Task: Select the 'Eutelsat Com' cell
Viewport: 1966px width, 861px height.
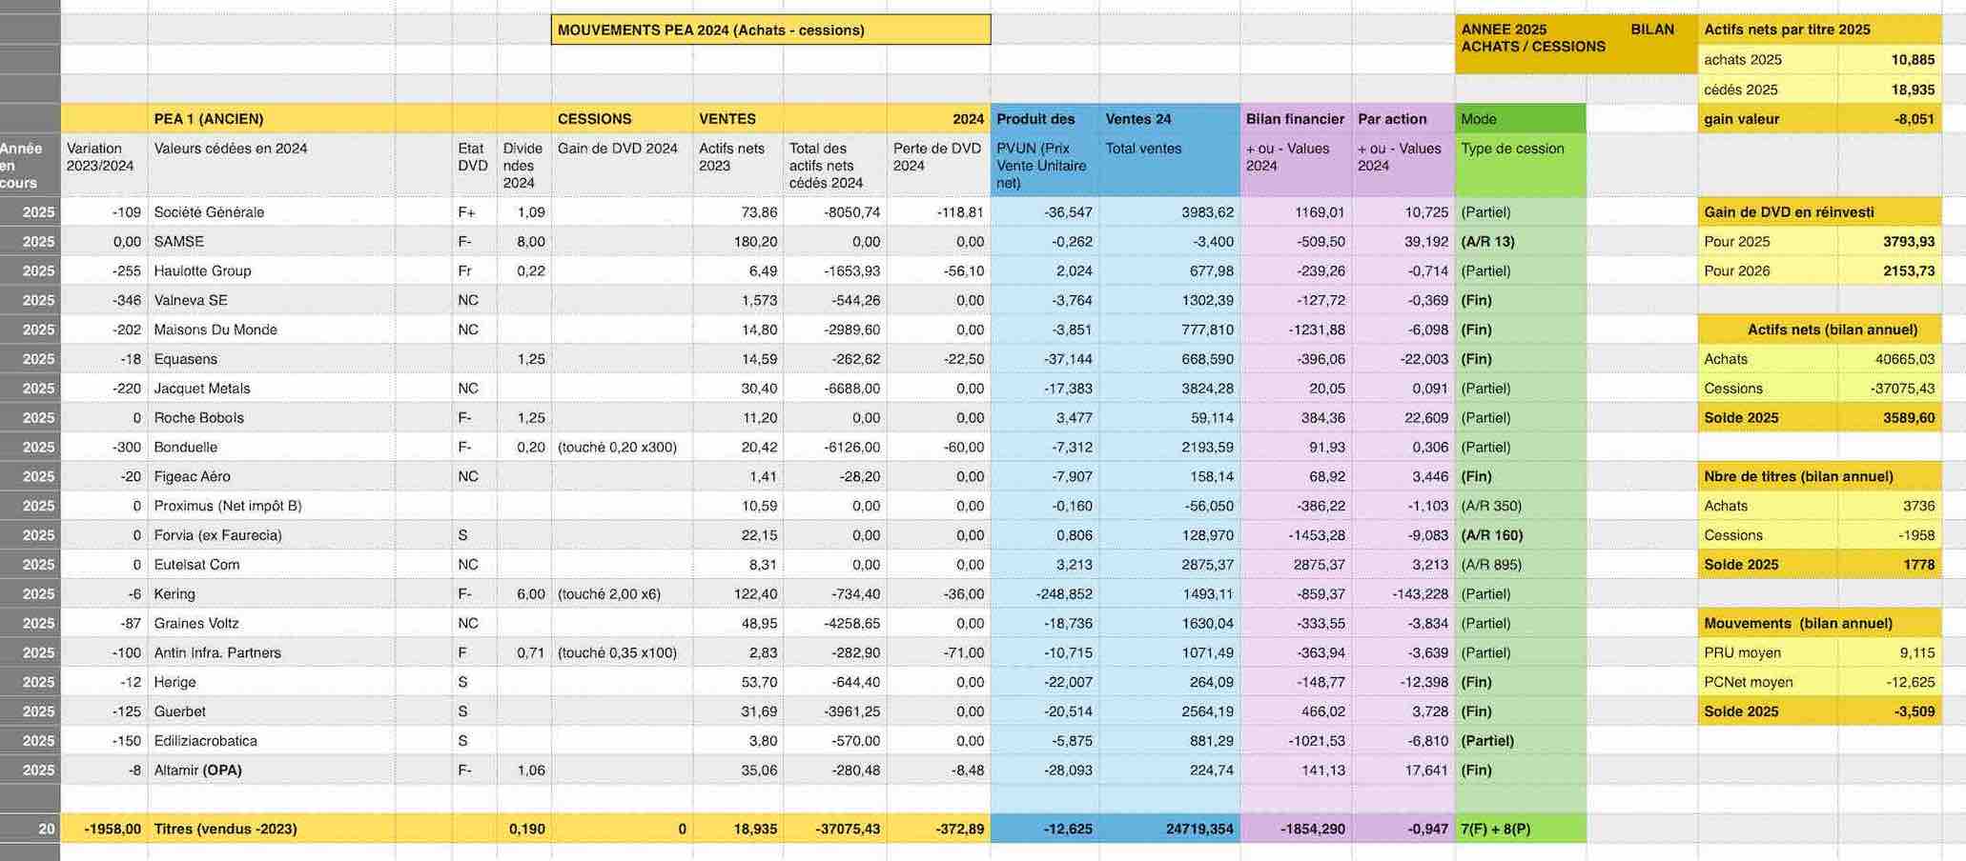Action: point(272,565)
